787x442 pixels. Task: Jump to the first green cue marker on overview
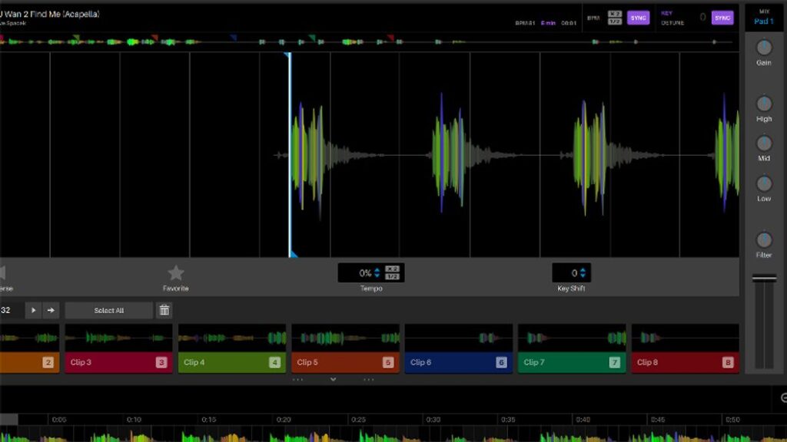click(76, 38)
